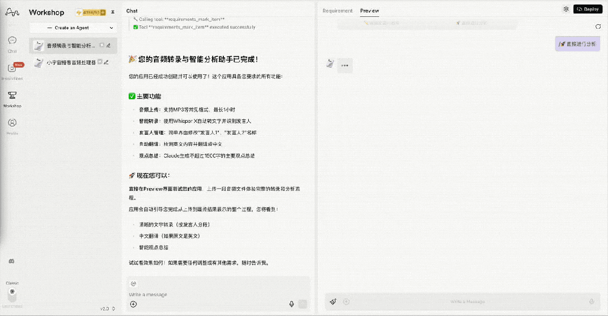Viewport: 608px width, 316px height.
Task: Click the edit pencil for 小宇宙播客音频处理器
Action: 106,62
